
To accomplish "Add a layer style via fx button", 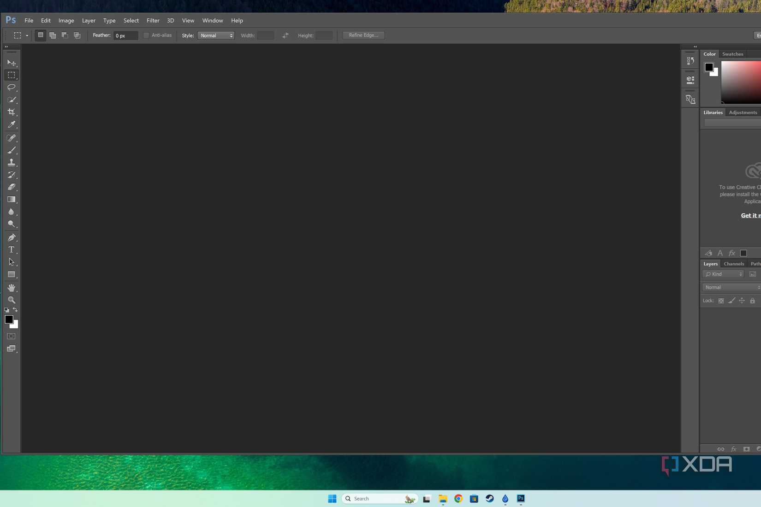I will 733,449.
